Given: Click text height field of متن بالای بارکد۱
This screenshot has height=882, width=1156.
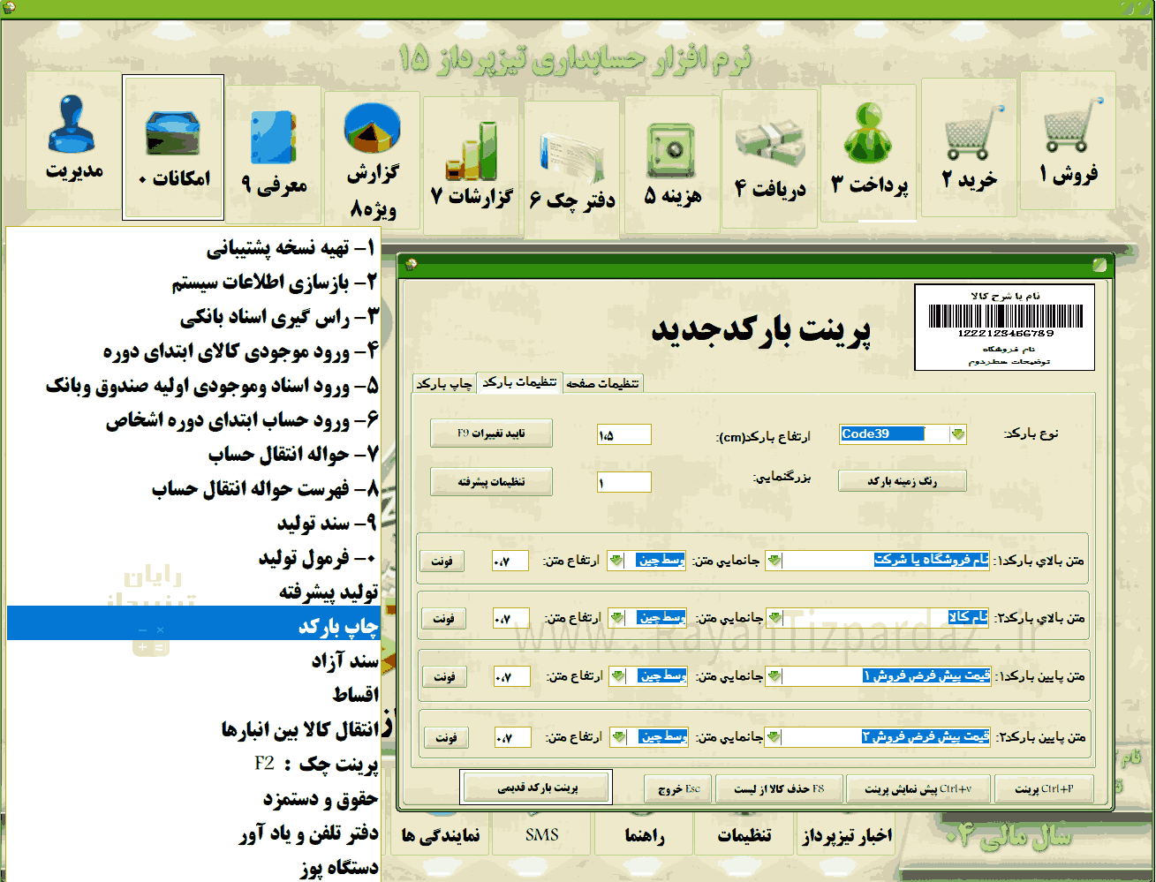Looking at the screenshot, I should click(x=510, y=561).
